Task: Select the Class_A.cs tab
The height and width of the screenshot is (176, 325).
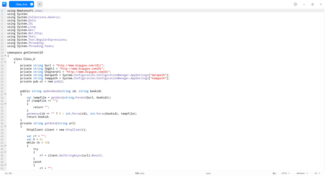Action: click(22, 4)
